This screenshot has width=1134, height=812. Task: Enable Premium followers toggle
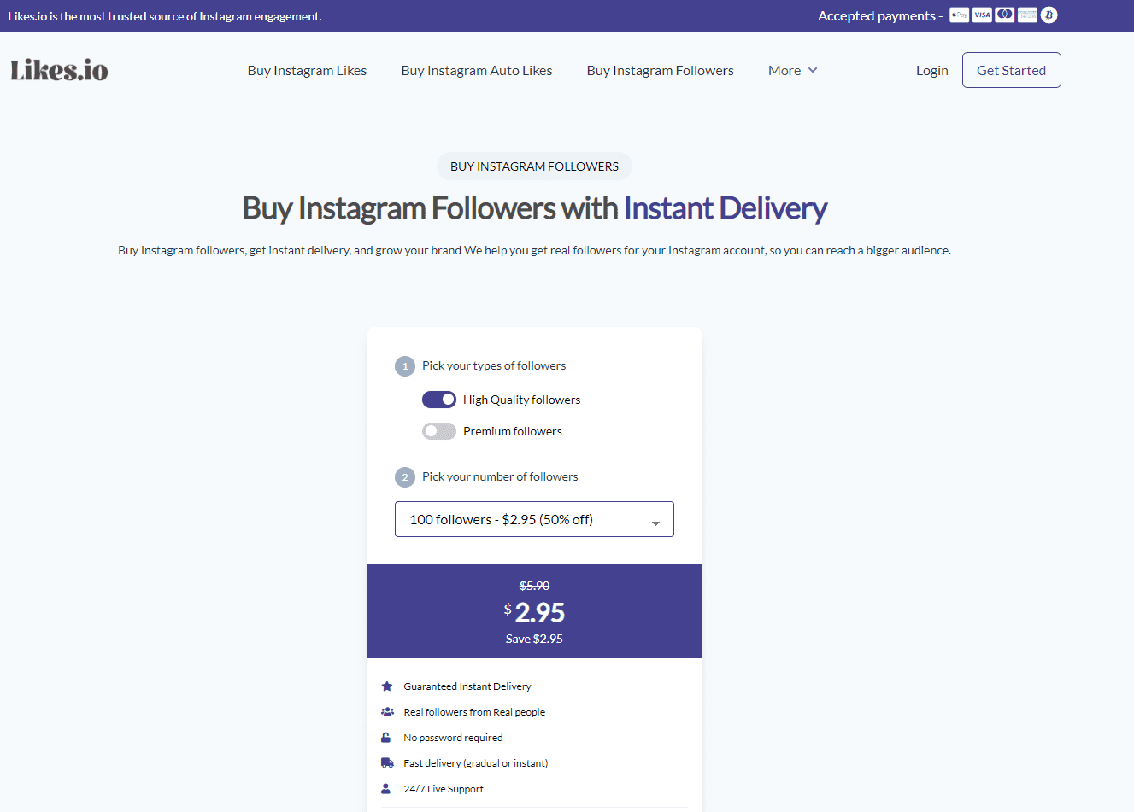coord(438,430)
